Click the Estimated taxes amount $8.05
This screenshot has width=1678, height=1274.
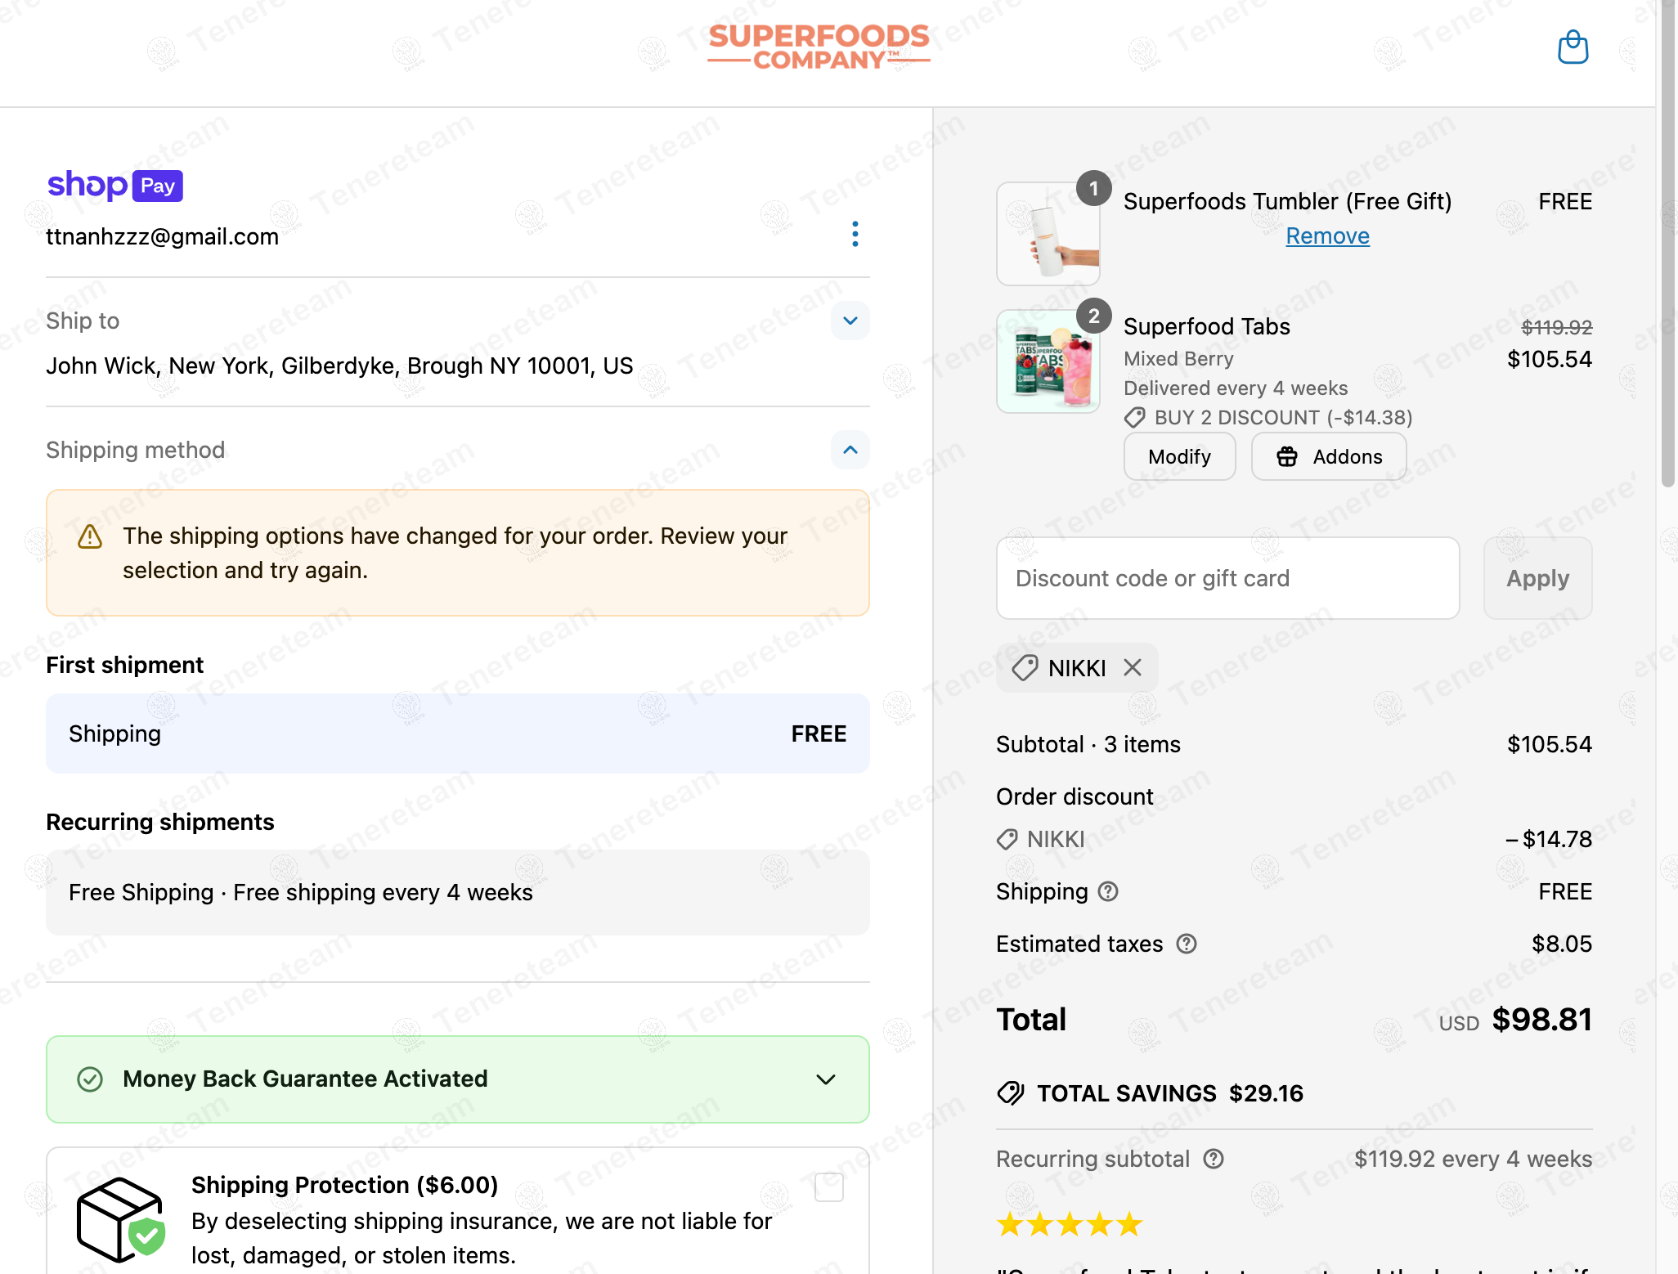(1562, 944)
